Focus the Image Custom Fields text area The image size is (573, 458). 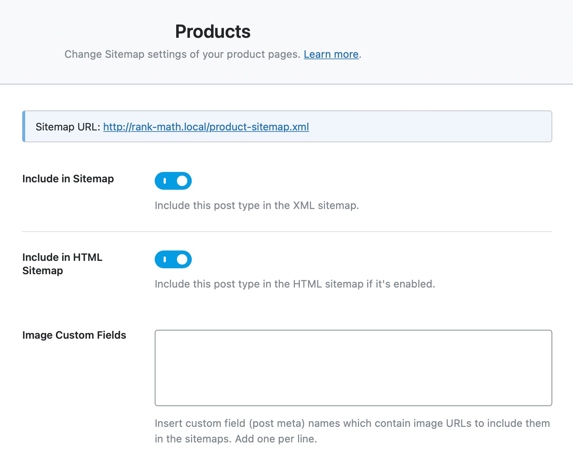[353, 368]
